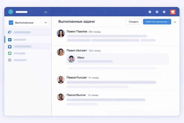Expand the Выполненные filter dropdown arrow

tap(46, 23)
